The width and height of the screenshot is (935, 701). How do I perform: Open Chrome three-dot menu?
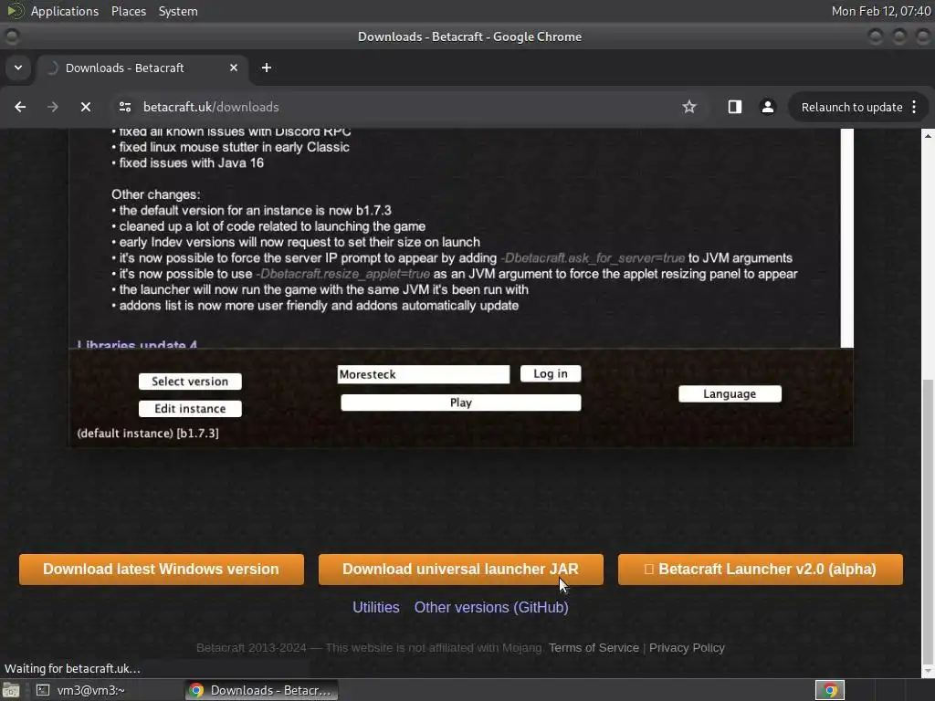click(914, 107)
